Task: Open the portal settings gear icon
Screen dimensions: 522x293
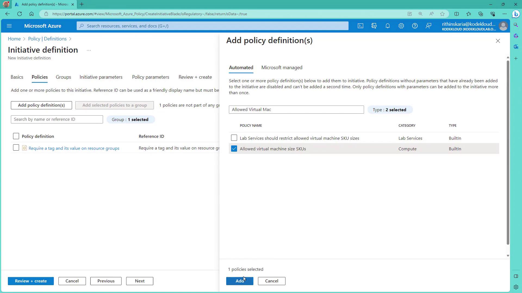Action: click(401, 26)
